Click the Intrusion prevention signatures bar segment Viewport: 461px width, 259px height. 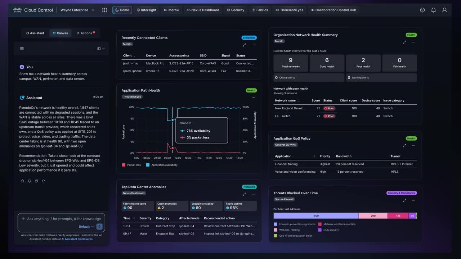coord(316,216)
